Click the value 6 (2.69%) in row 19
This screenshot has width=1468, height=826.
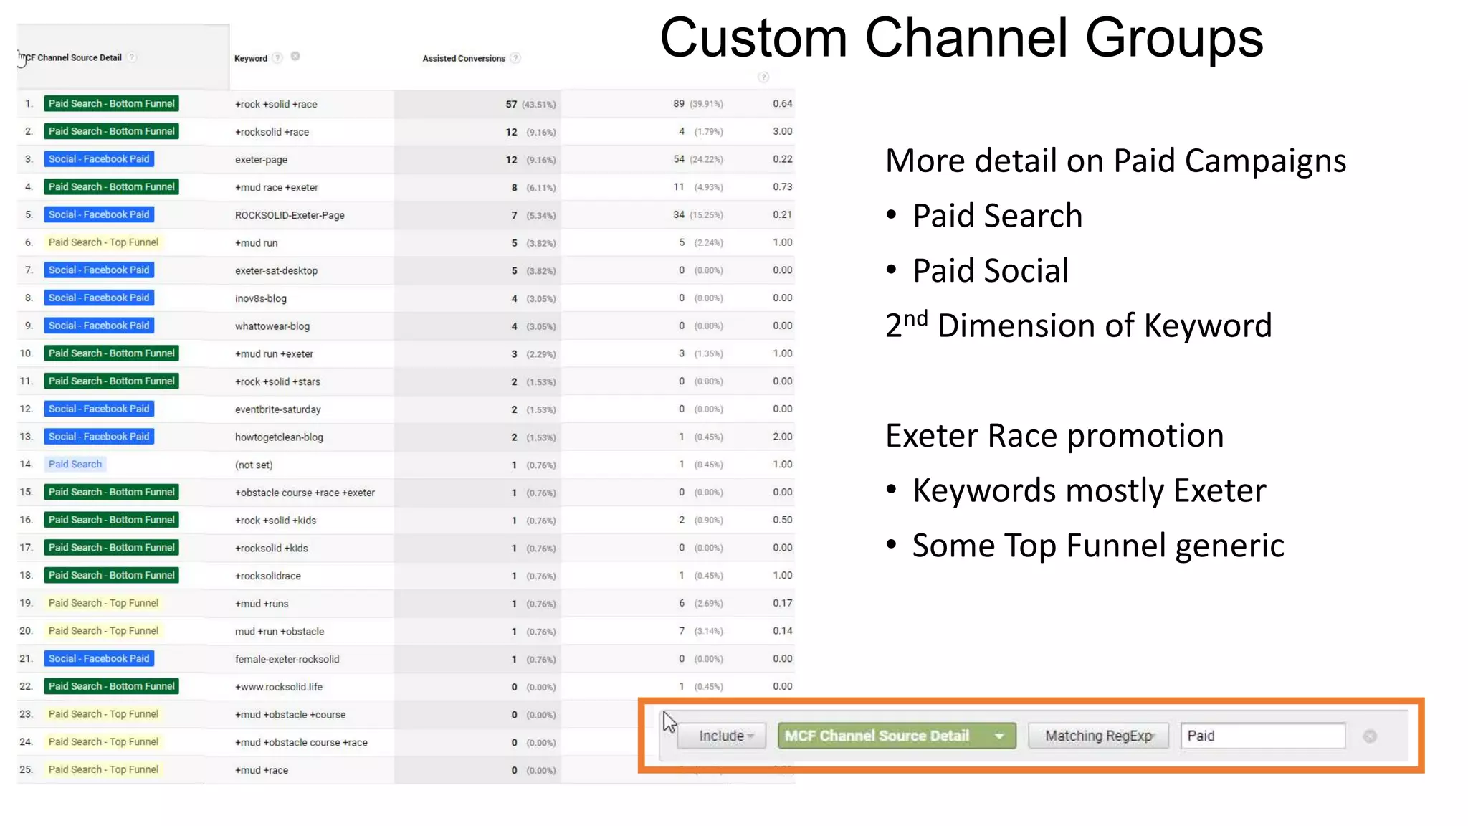[x=701, y=604]
